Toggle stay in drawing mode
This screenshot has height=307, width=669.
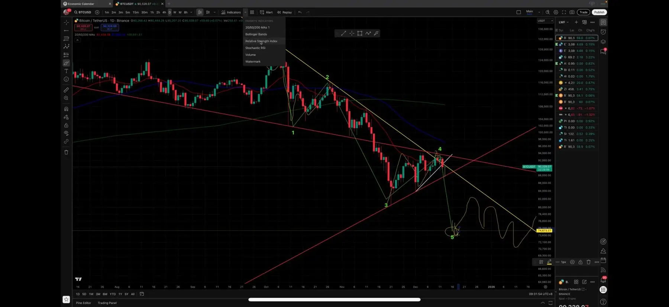tap(66, 117)
